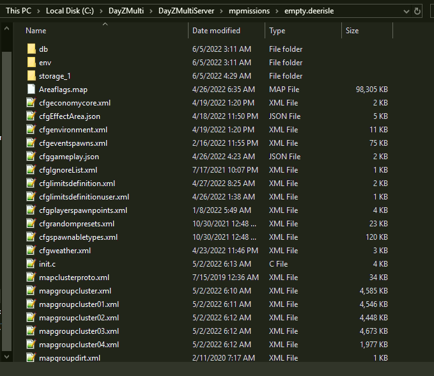Expand the chevron after Local Disk (C:)
This screenshot has height=376, width=434.
click(x=101, y=11)
